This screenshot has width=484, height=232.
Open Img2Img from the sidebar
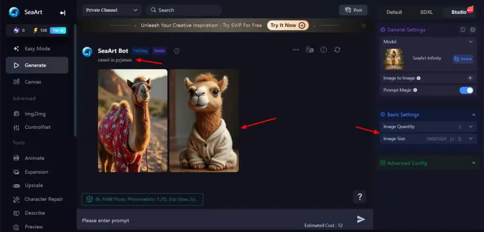click(x=35, y=114)
